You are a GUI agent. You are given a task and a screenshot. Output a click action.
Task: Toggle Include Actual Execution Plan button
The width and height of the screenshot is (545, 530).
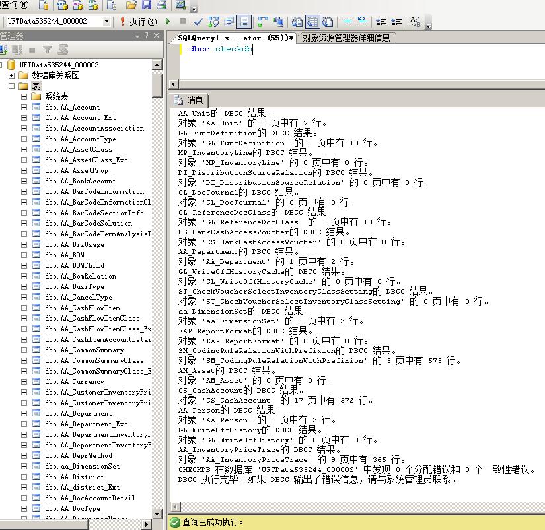click(262, 22)
